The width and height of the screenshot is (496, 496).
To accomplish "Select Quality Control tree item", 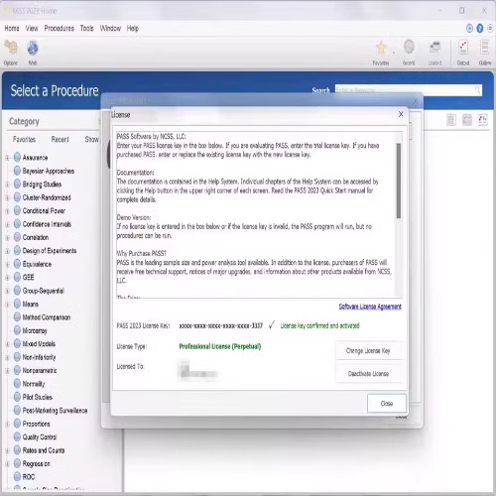I will pos(40,436).
